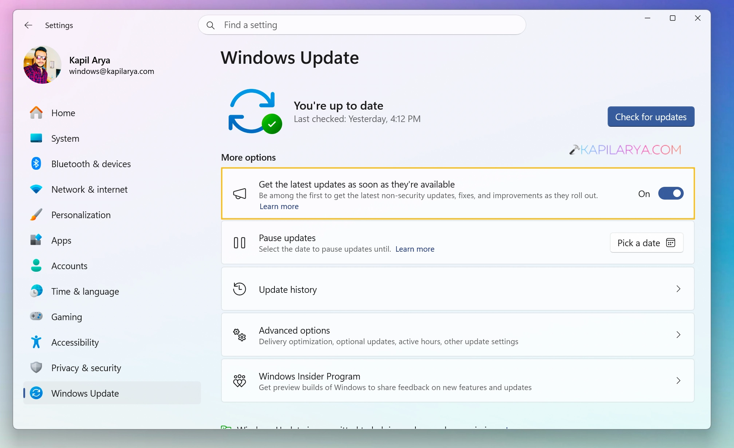Click the Accessibility figure icon

point(36,342)
